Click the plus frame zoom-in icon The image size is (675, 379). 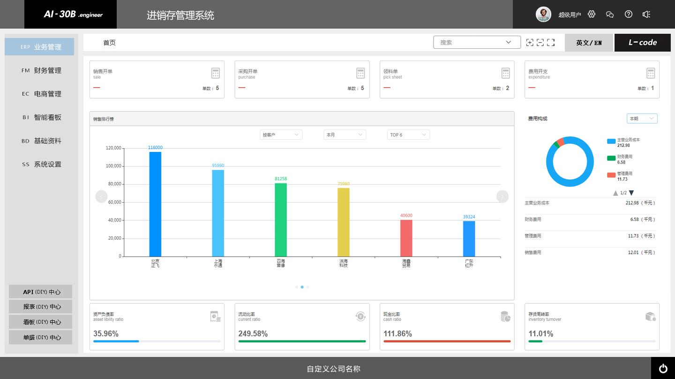530,42
